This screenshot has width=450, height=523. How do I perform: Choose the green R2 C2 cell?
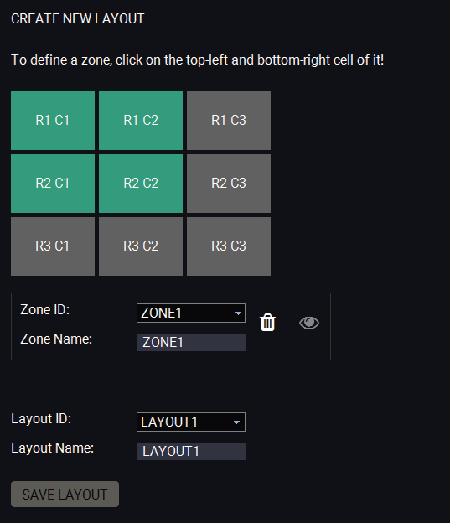(x=141, y=184)
